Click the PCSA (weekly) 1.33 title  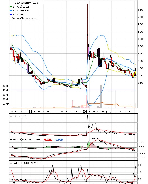25,3
